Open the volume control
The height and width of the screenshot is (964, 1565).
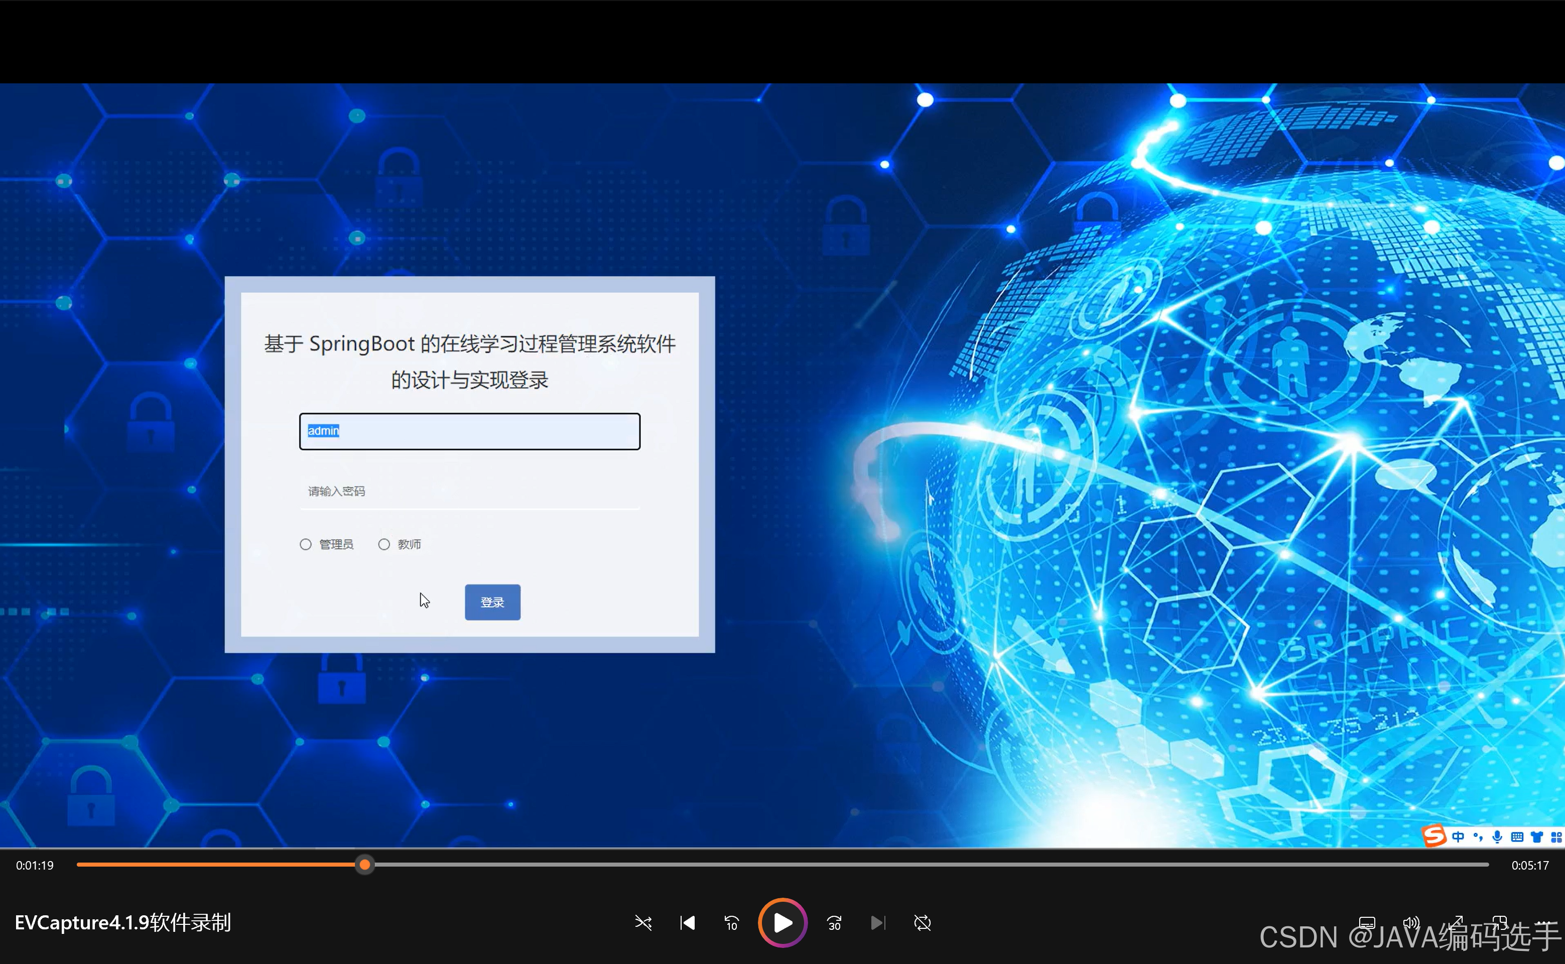point(1411,922)
